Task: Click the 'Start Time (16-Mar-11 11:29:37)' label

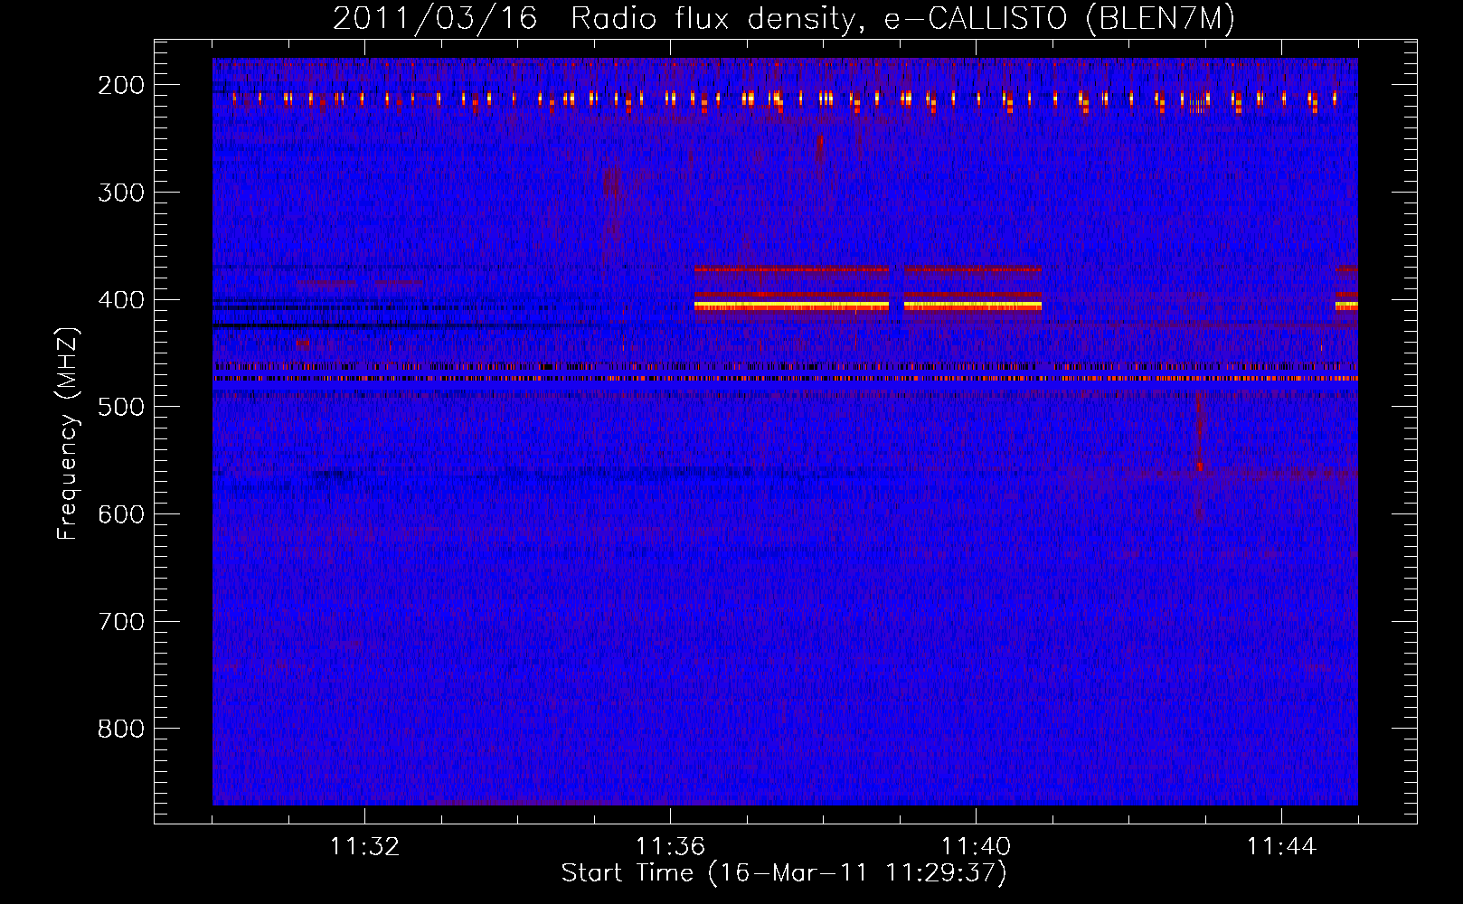Action: [784, 873]
